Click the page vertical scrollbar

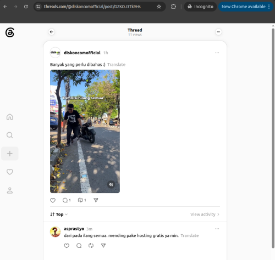coord(273,138)
